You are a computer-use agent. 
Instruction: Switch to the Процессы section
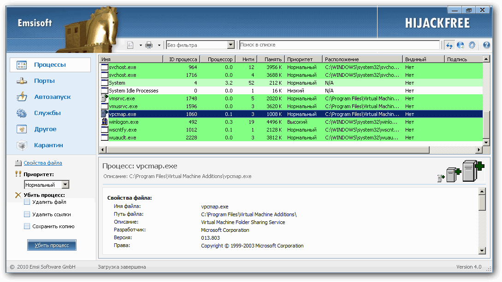click(x=50, y=65)
